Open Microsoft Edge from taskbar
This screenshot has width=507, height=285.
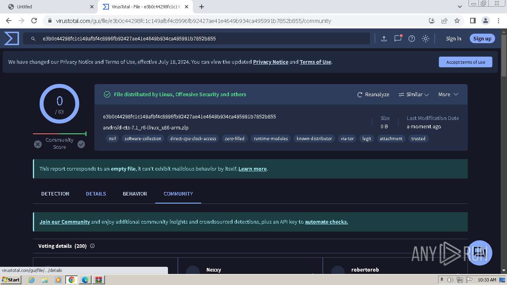pos(85,280)
